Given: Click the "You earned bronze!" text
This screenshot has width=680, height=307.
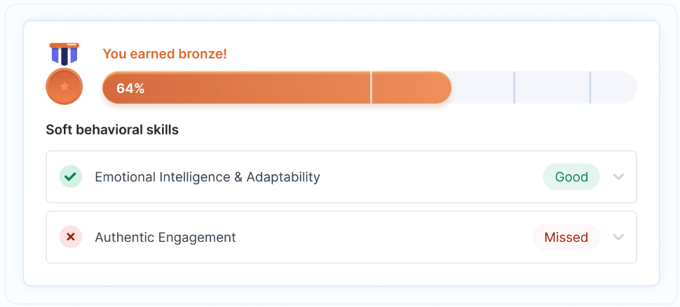Looking at the screenshot, I should (x=165, y=54).
